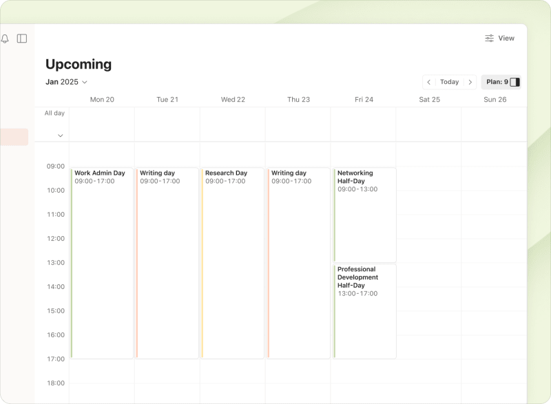Viewport: 551px width, 404px height.
Task: Jump to current date with Today button
Action: click(x=450, y=82)
